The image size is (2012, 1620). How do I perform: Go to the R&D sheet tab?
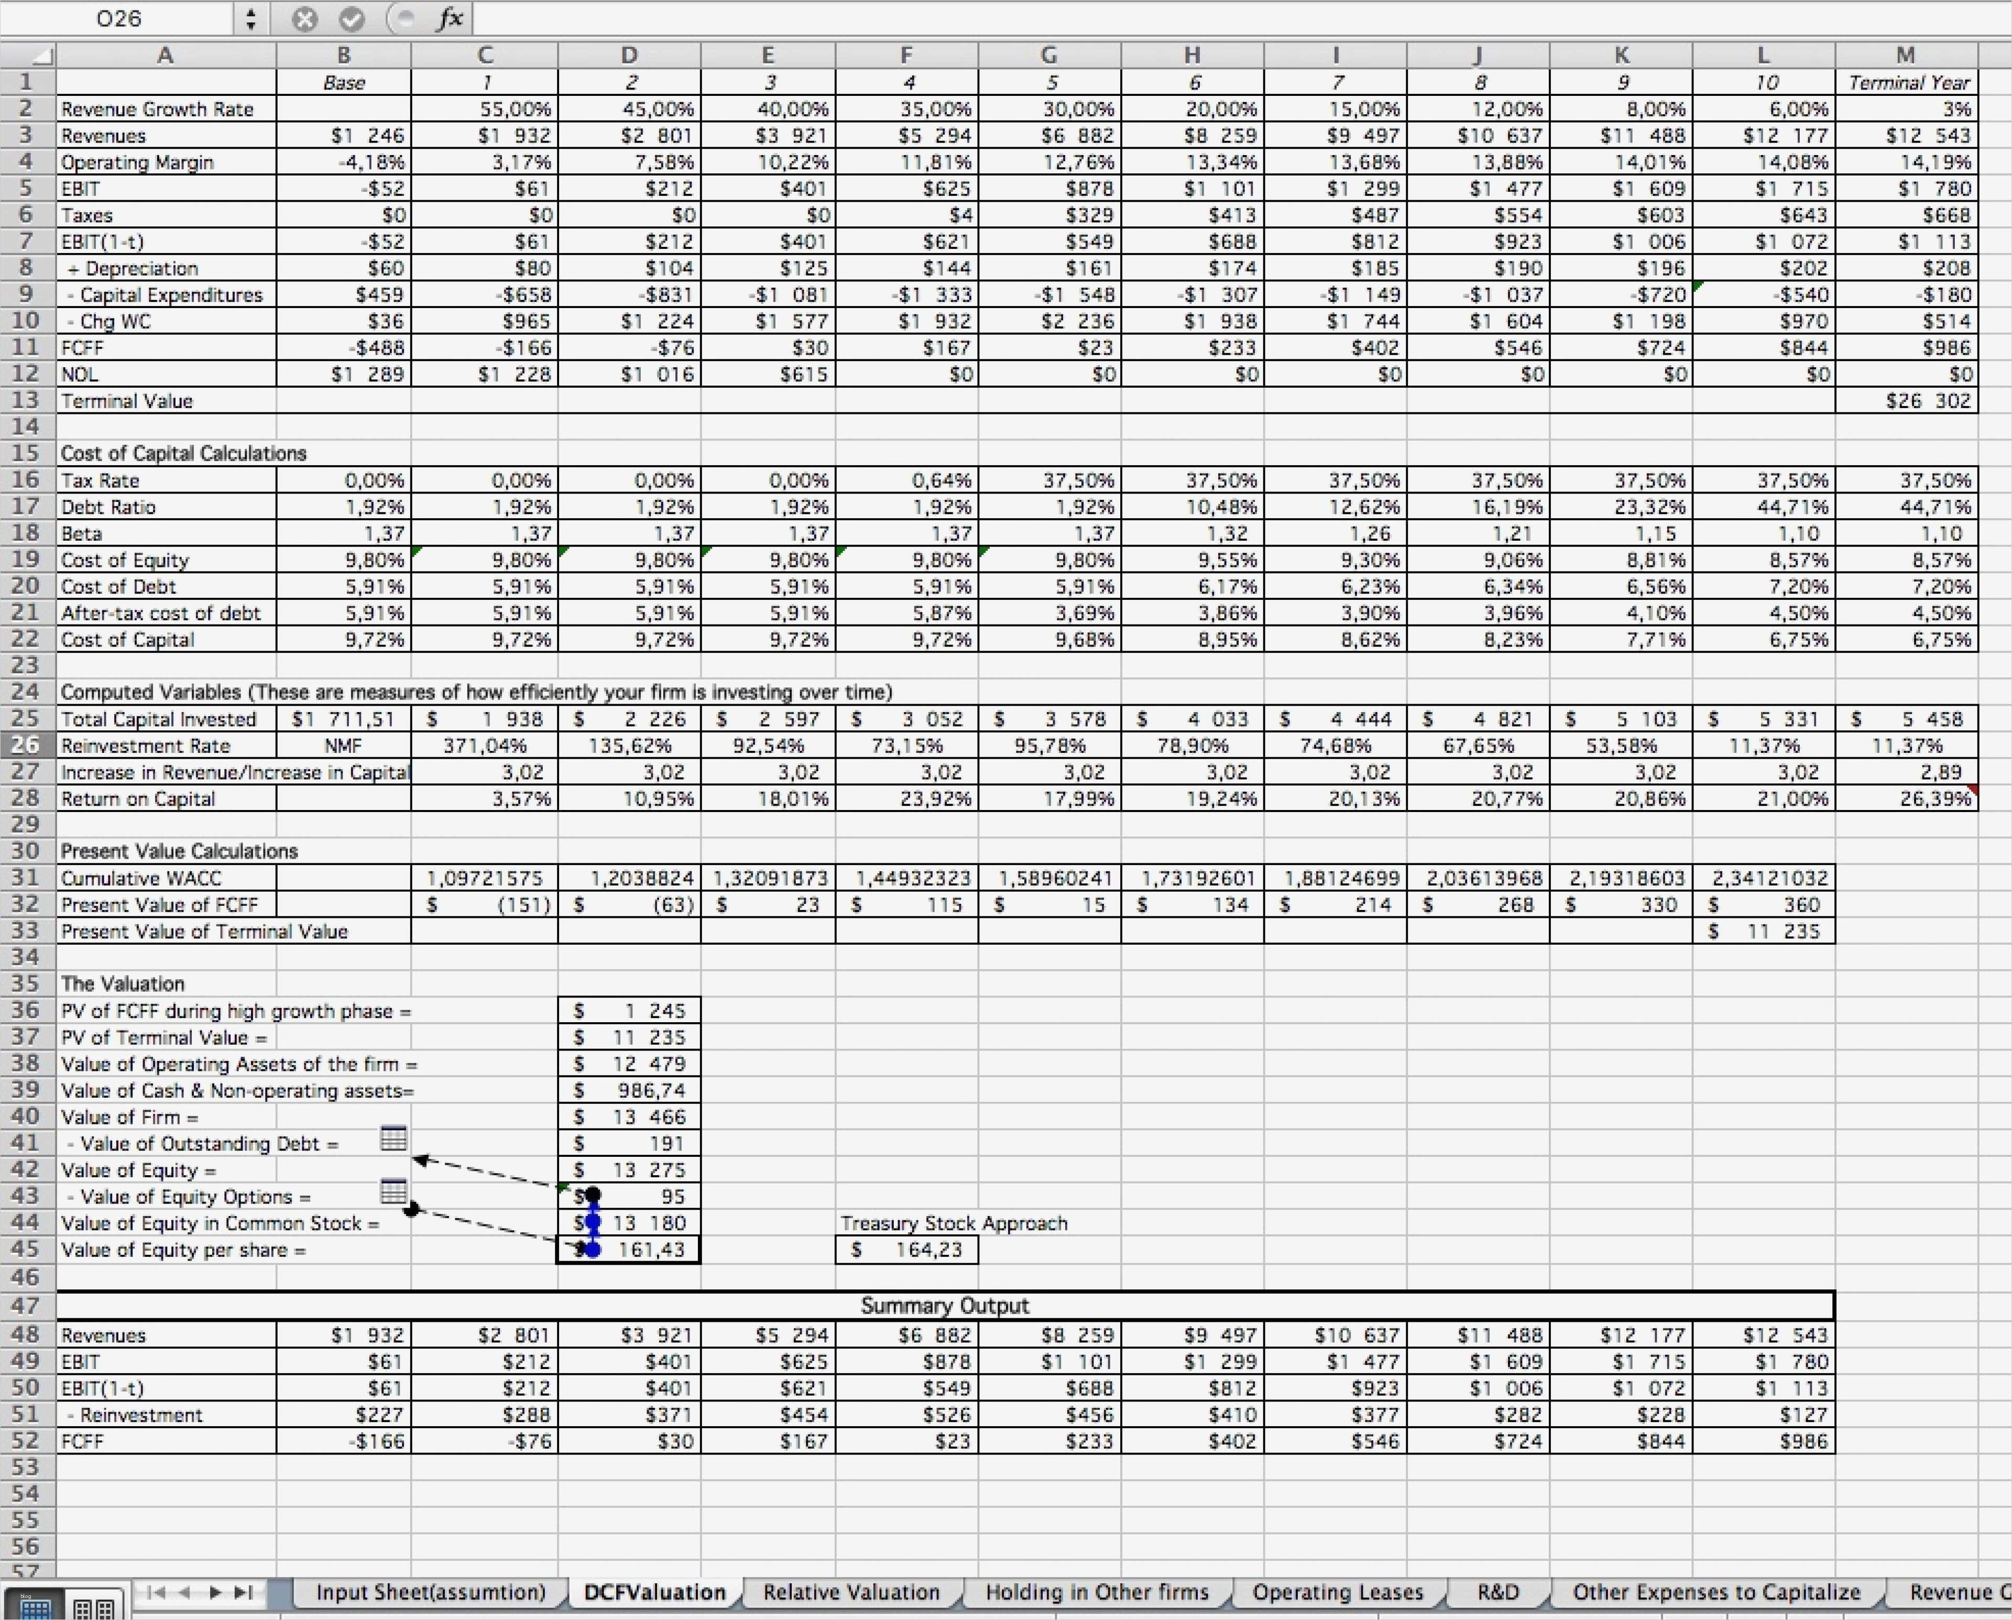(x=1498, y=1592)
